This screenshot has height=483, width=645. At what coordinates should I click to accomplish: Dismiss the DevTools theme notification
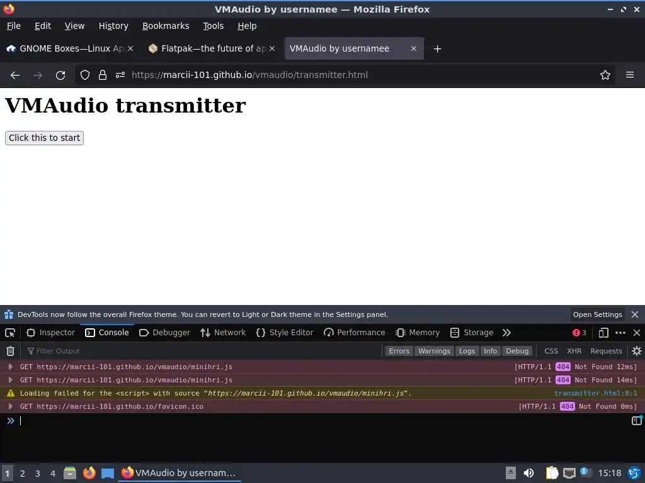635,314
